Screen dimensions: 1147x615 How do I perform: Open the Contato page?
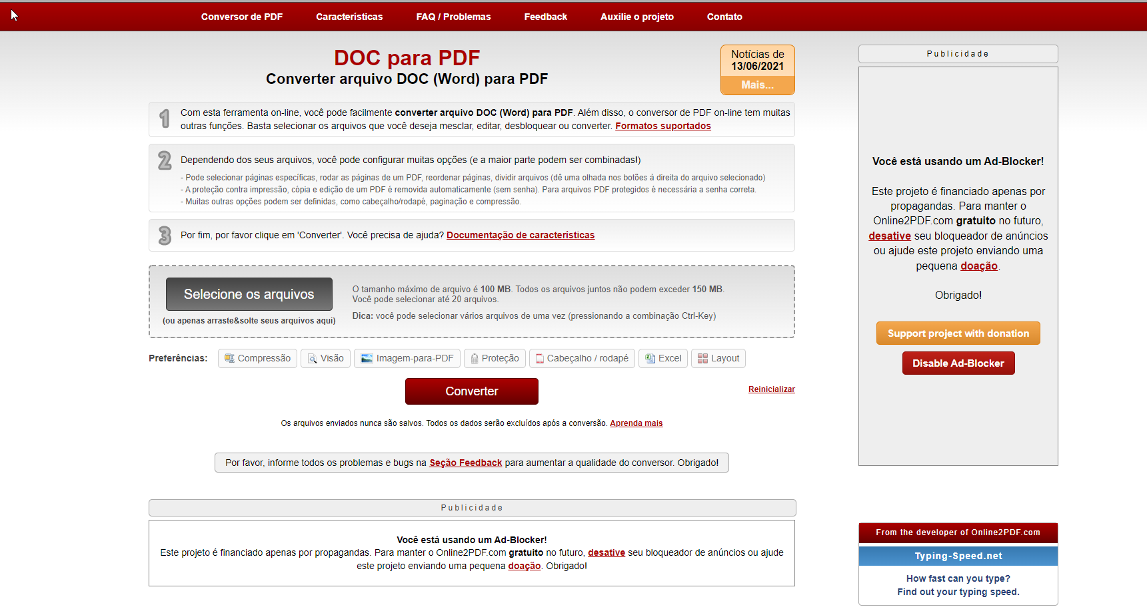[724, 17]
